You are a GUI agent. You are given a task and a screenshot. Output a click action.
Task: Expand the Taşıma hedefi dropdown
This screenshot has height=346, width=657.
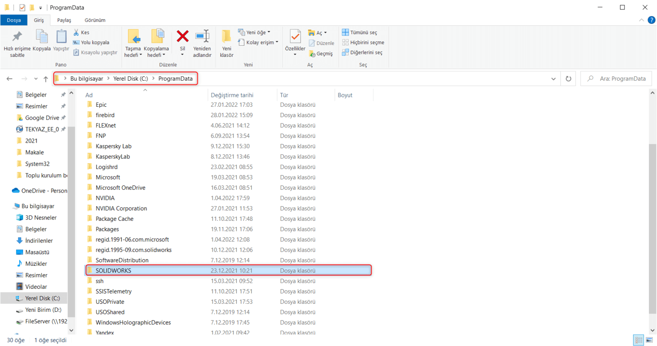click(133, 55)
